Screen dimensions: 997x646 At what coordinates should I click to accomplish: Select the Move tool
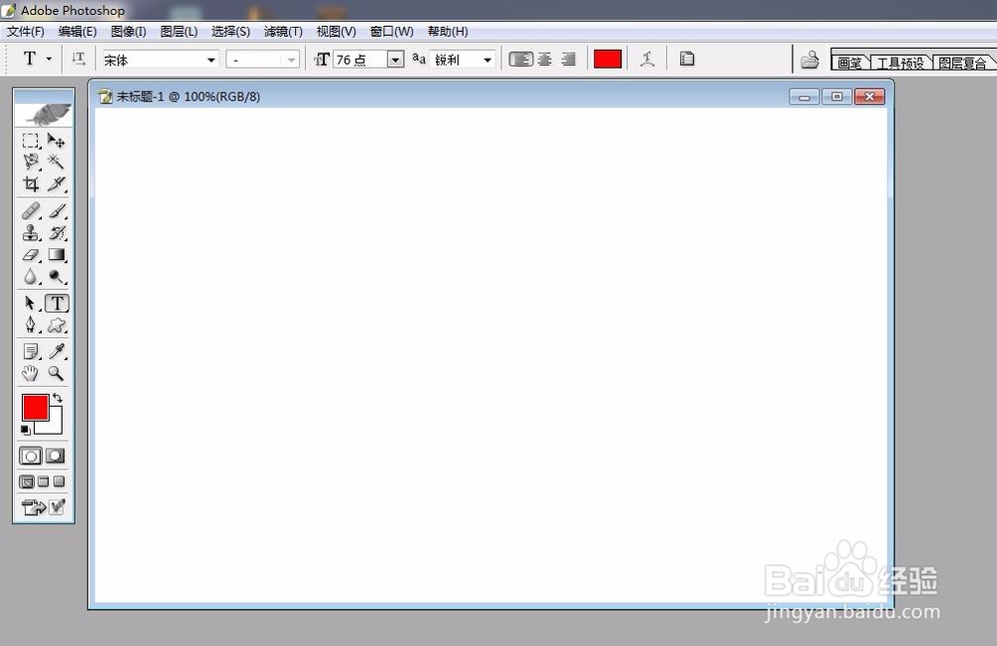56,141
